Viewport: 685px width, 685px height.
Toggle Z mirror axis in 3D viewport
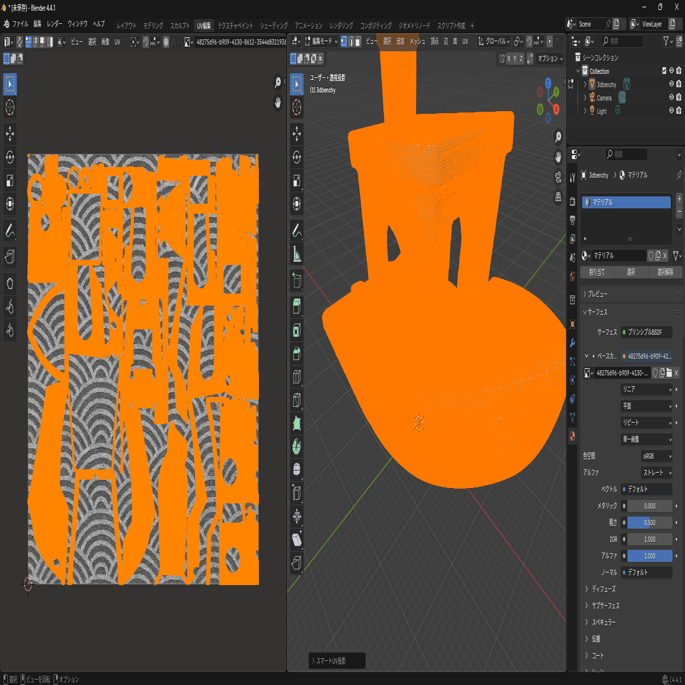(521, 59)
